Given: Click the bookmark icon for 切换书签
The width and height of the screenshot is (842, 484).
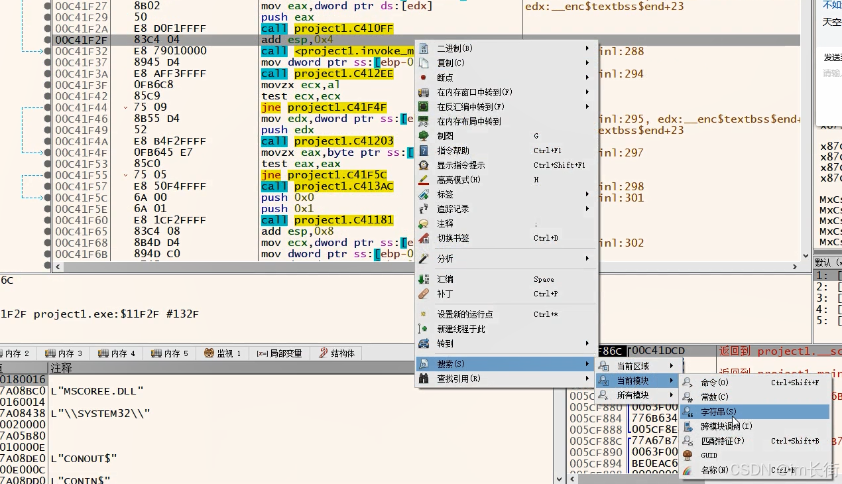Looking at the screenshot, I should click(424, 238).
